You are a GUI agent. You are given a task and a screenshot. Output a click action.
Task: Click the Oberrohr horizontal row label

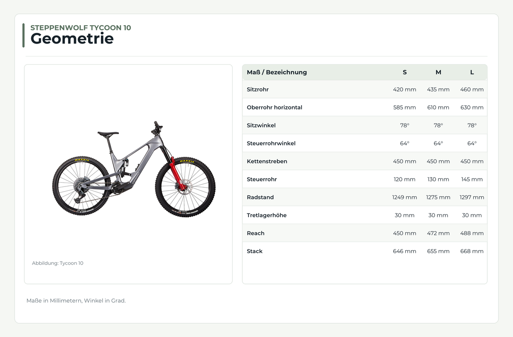(x=274, y=107)
